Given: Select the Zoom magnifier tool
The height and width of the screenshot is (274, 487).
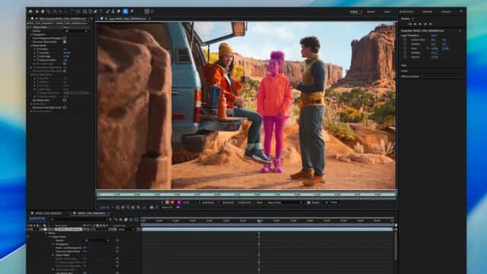Looking at the screenshot, I should [x=48, y=11].
